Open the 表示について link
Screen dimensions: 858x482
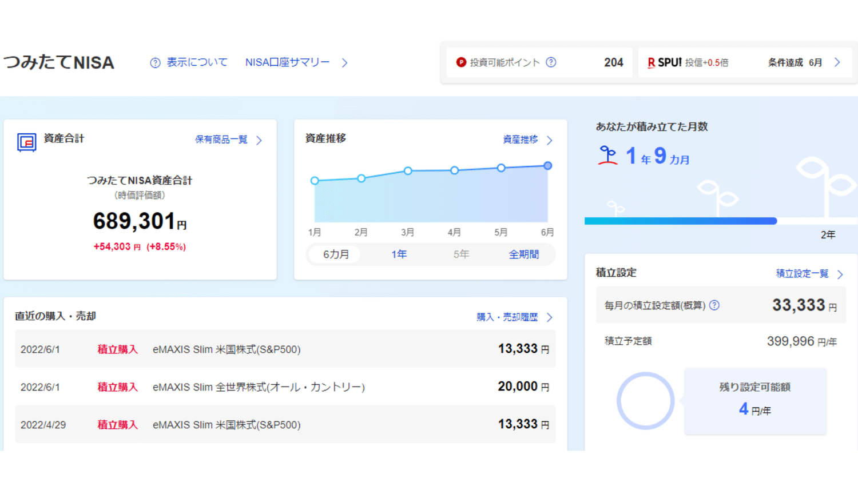pos(197,62)
